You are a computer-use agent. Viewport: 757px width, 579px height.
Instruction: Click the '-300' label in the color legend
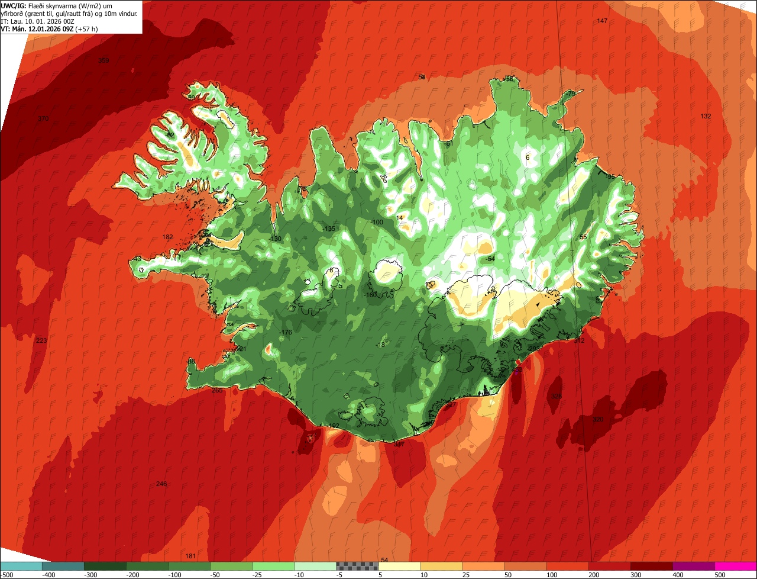[x=91, y=575]
